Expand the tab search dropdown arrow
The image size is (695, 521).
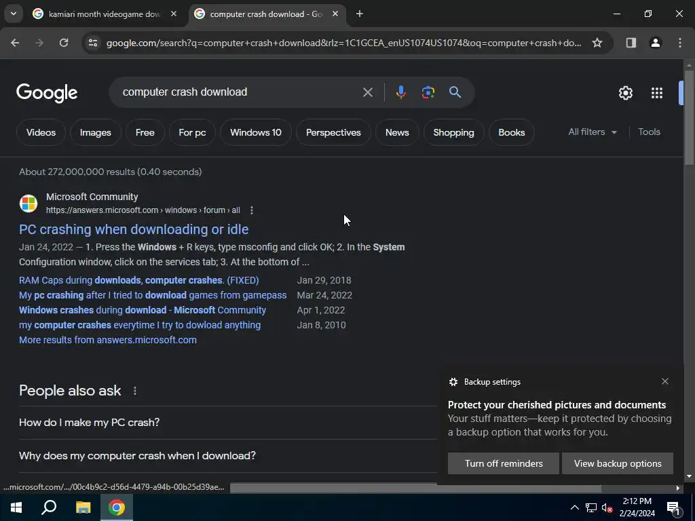coord(14,14)
